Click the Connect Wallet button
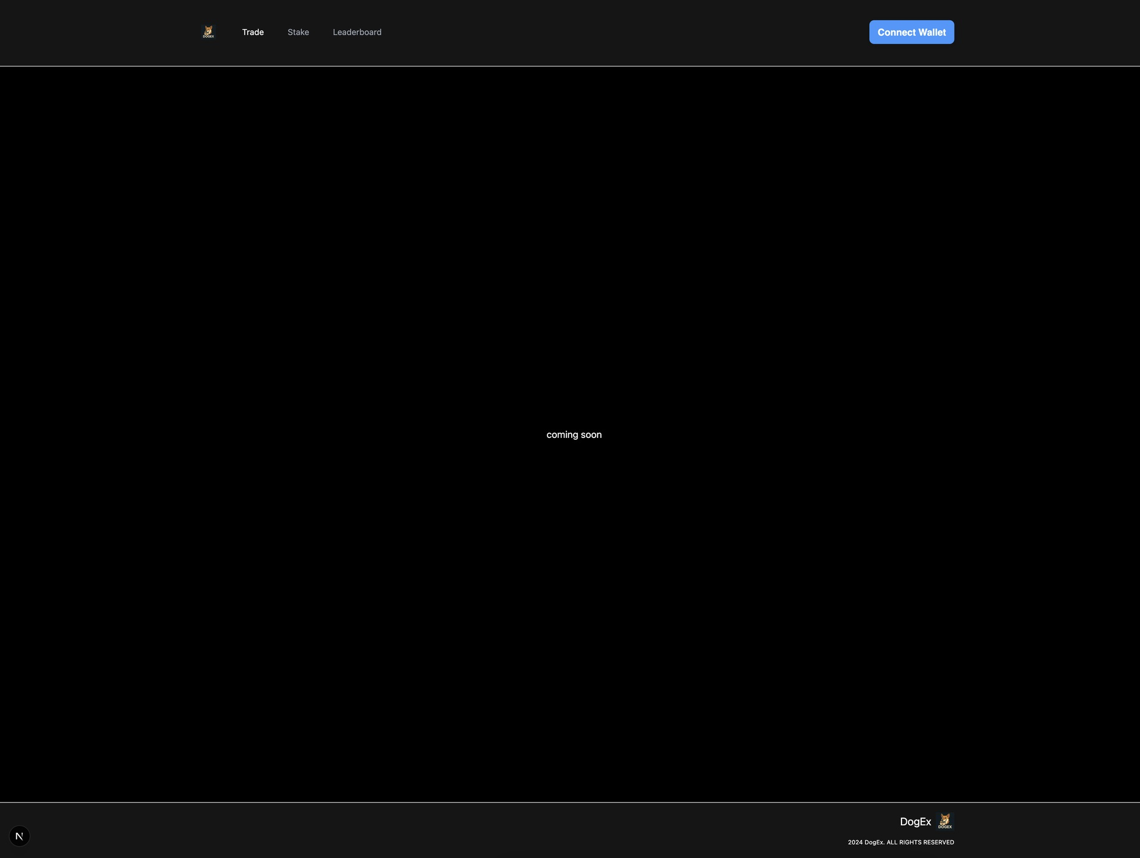Image resolution: width=1140 pixels, height=858 pixels. click(x=912, y=32)
